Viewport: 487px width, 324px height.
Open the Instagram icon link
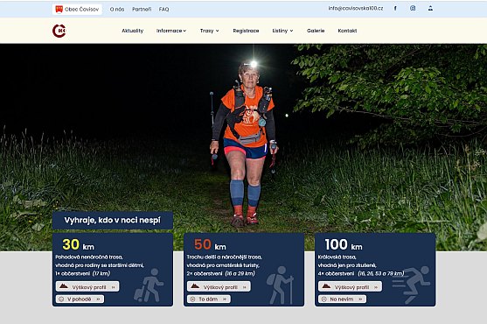[x=413, y=9]
